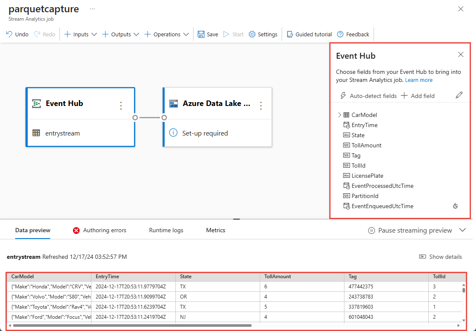The width and height of the screenshot is (476, 331).
Task: Open the Inputs dropdown
Action: 80,35
